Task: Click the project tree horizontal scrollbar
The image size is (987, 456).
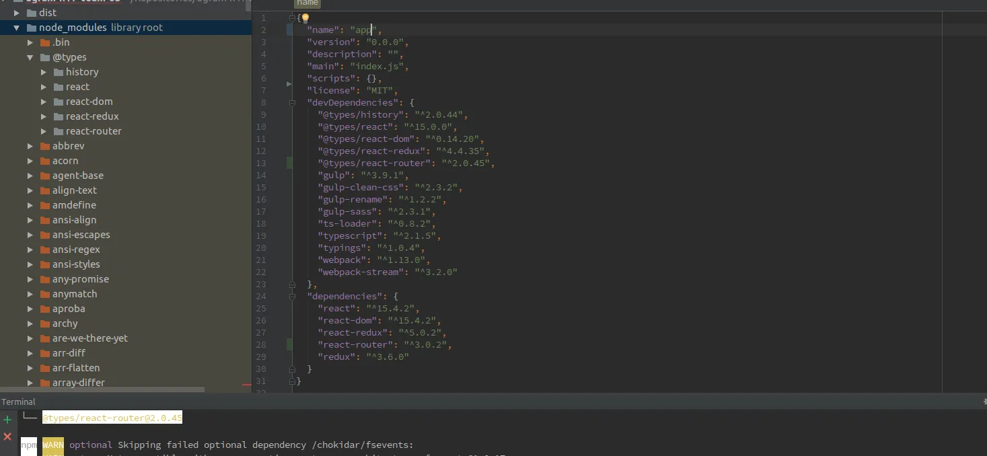Action: click(102, 389)
